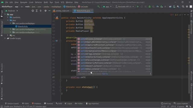The height and width of the screenshot is (108, 193).
Task: Open the Project side tool window
Action: tap(2, 14)
